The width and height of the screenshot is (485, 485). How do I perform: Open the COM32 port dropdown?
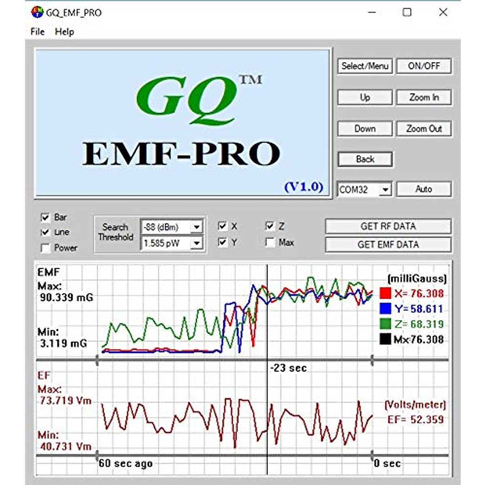coord(386,189)
